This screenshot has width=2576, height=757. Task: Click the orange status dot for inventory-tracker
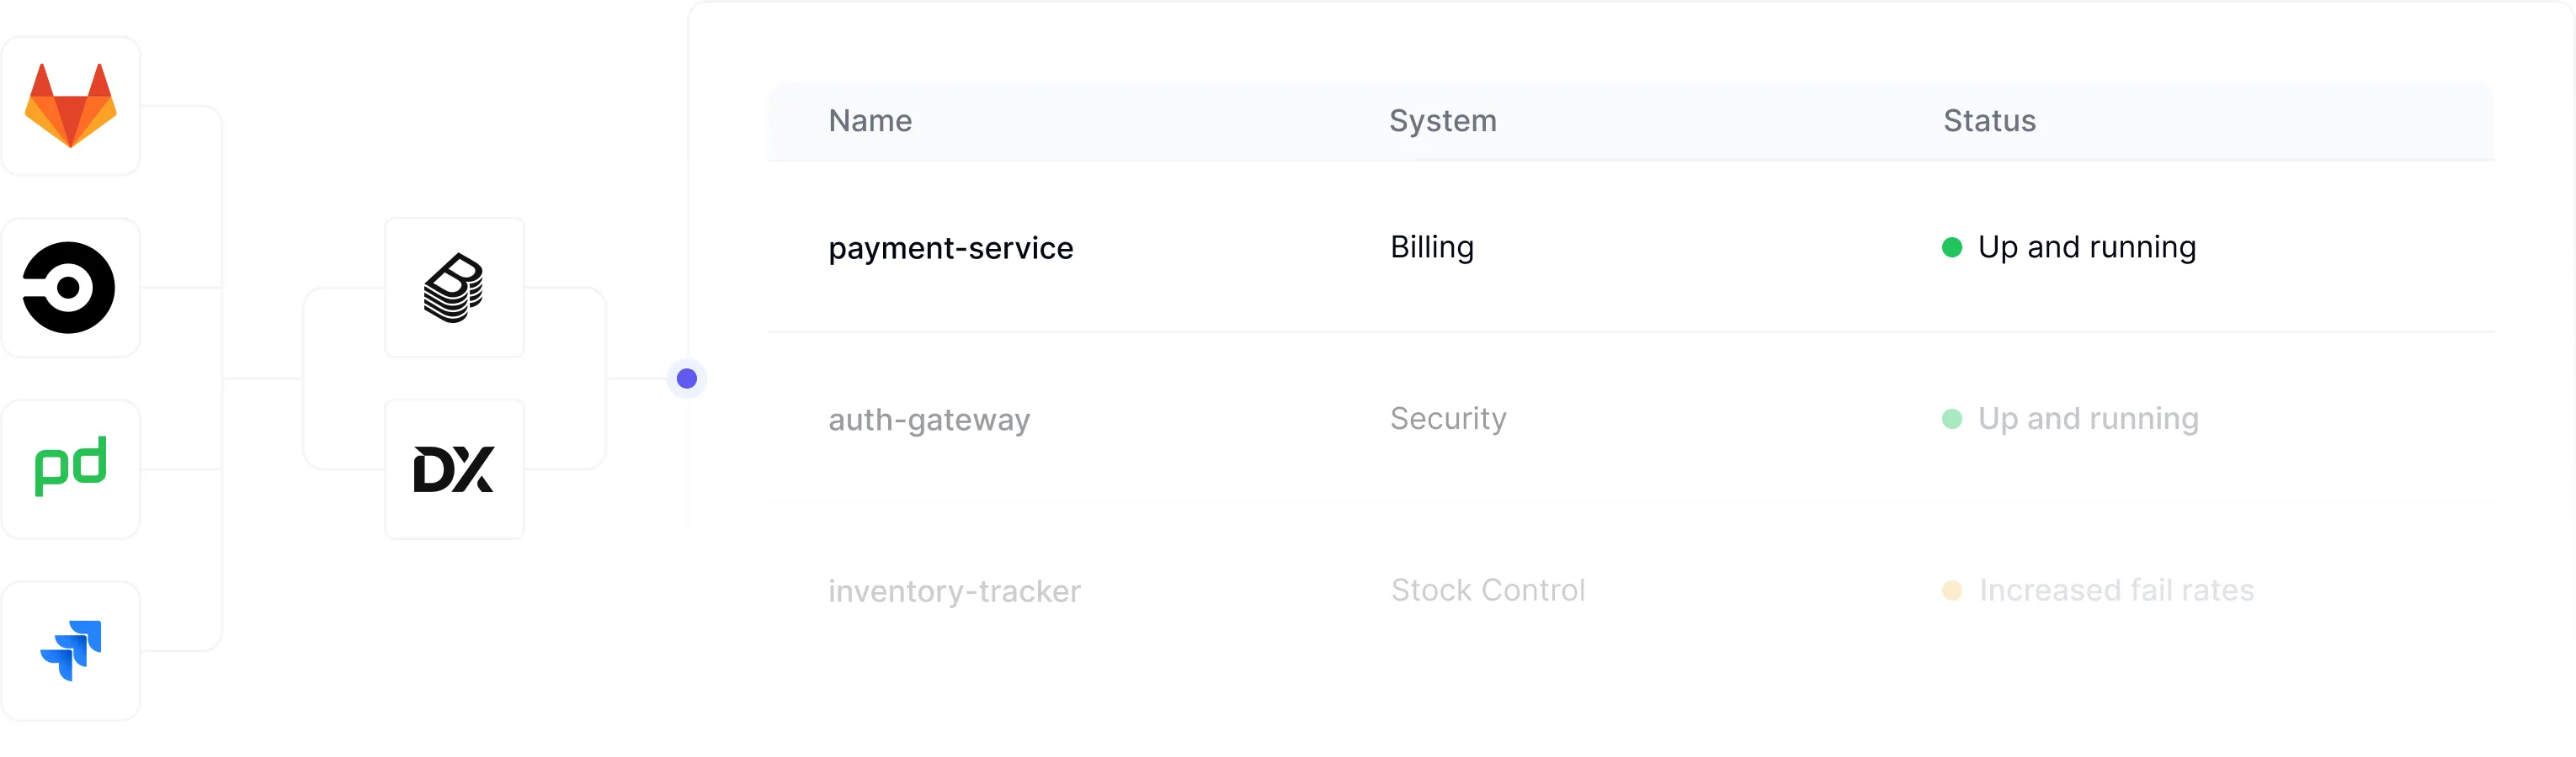pyautogui.click(x=1951, y=590)
